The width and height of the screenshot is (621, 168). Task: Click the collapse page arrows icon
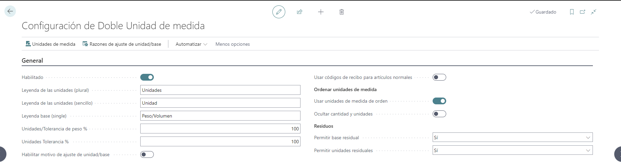594,12
